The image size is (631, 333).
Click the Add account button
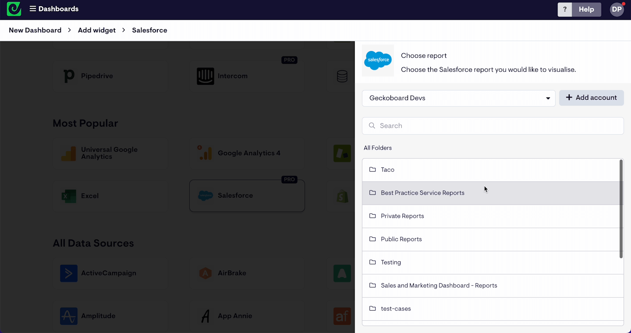pos(592,98)
